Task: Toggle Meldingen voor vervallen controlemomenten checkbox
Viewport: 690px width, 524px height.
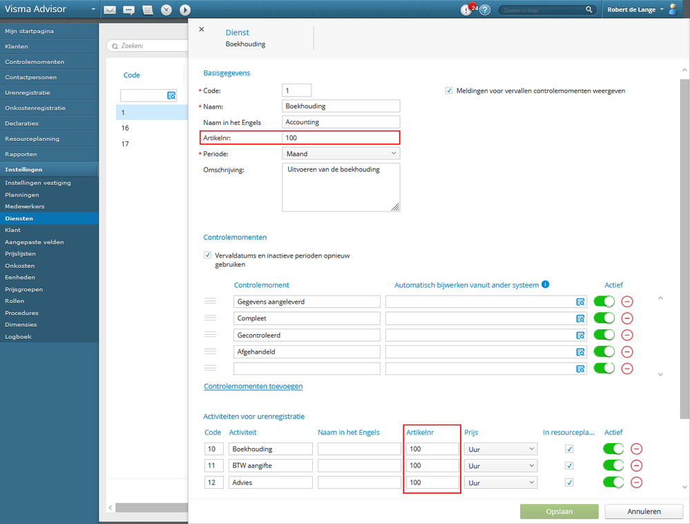Action: pos(449,90)
